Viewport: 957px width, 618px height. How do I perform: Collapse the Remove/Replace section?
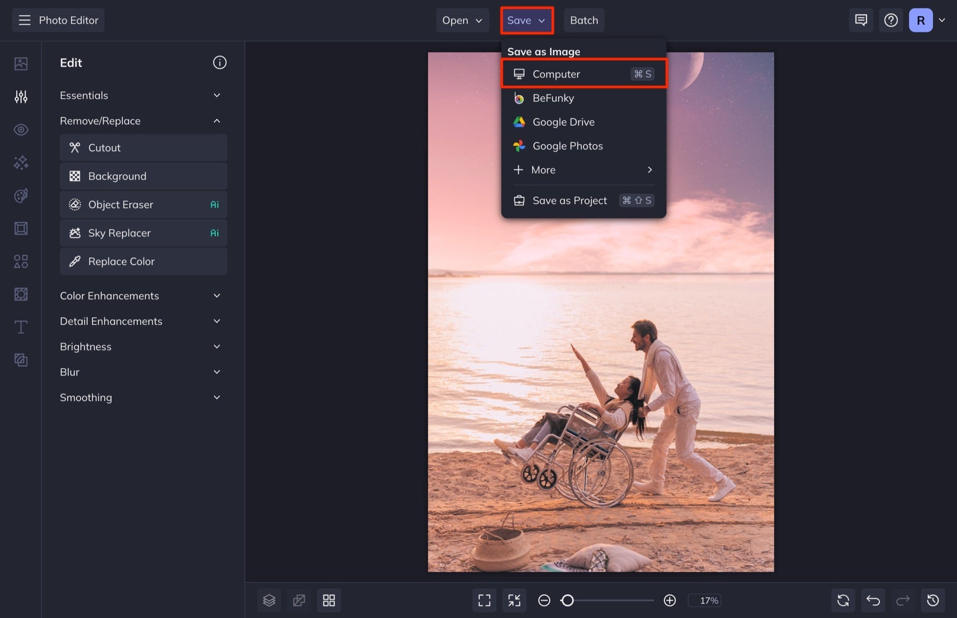tap(217, 120)
